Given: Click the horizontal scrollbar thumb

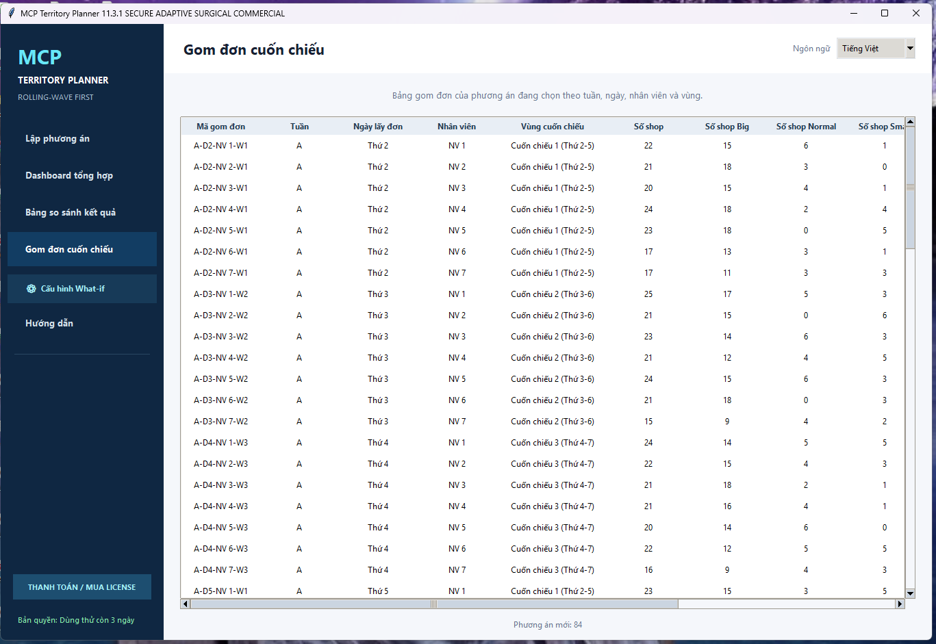Looking at the screenshot, I should point(434,604).
